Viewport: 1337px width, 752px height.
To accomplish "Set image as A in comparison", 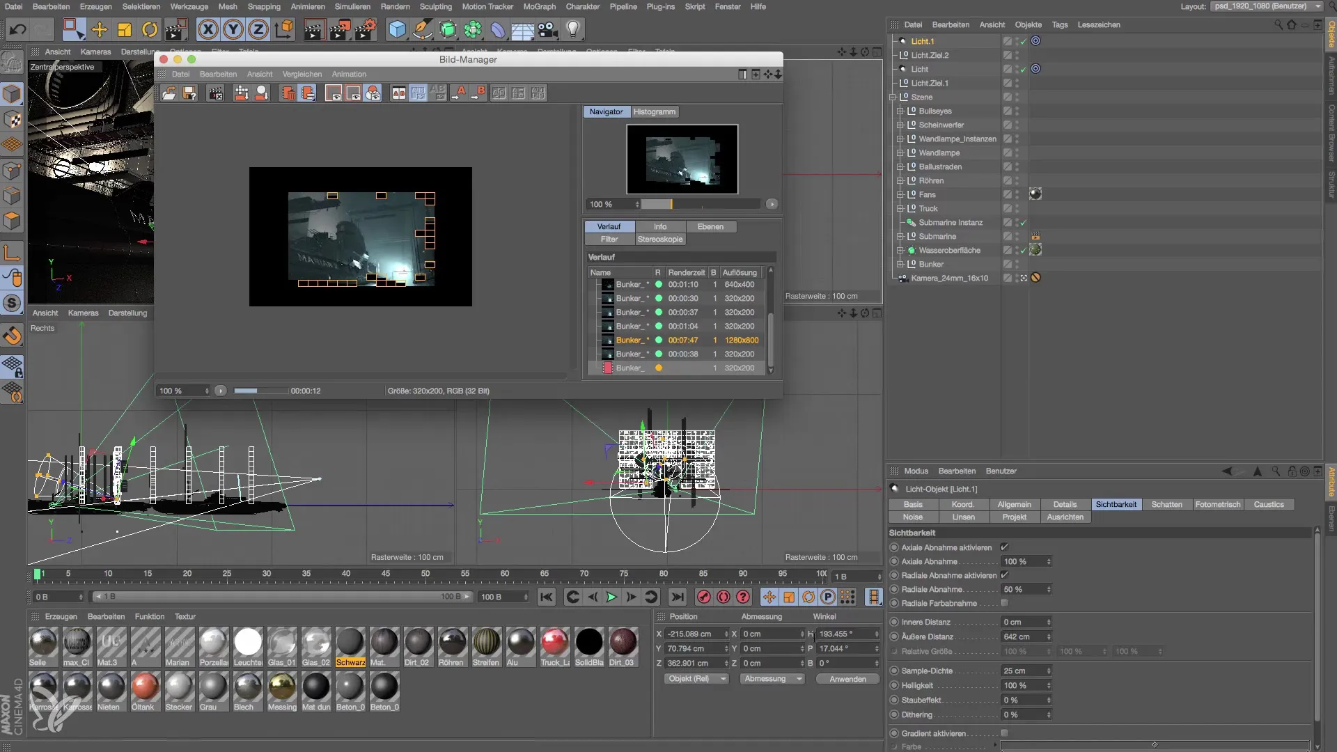I will [458, 93].
